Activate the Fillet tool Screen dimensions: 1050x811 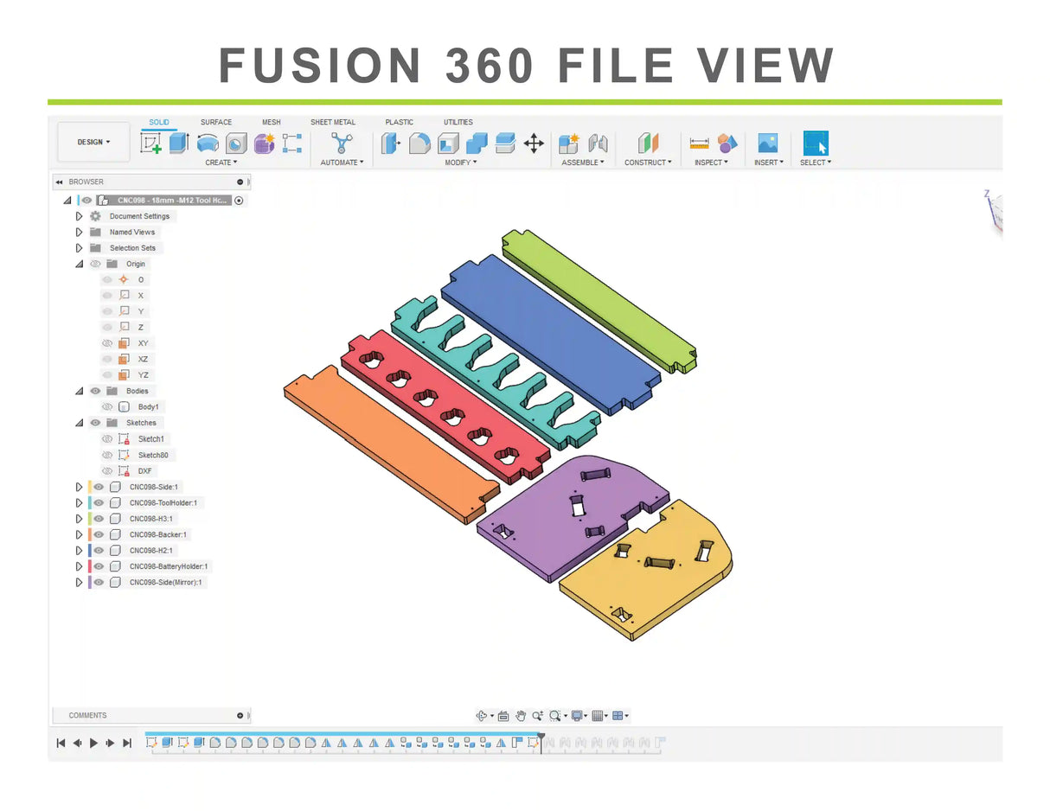tap(419, 144)
